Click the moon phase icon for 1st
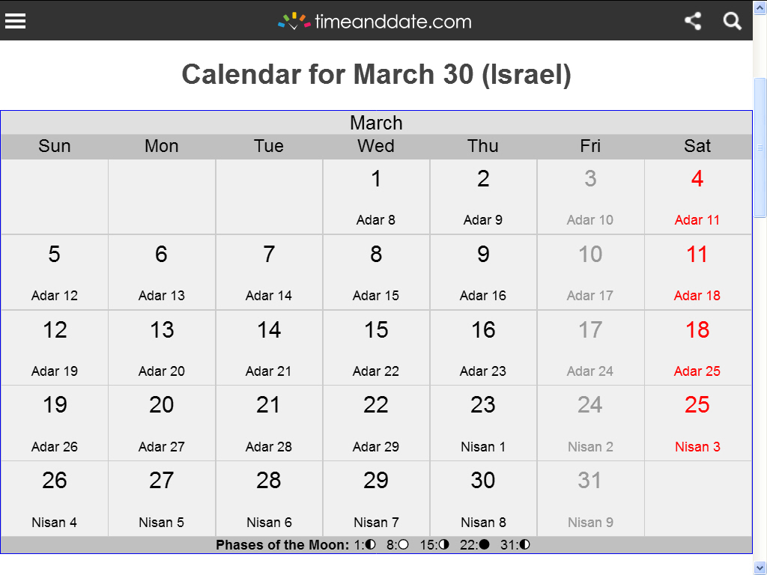 click(371, 544)
